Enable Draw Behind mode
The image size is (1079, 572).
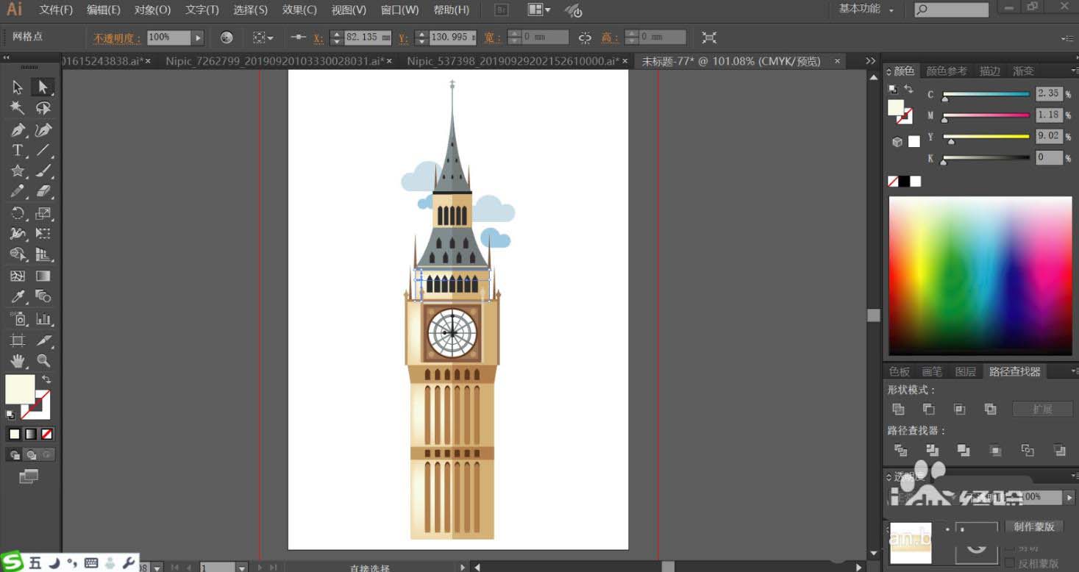tap(31, 455)
